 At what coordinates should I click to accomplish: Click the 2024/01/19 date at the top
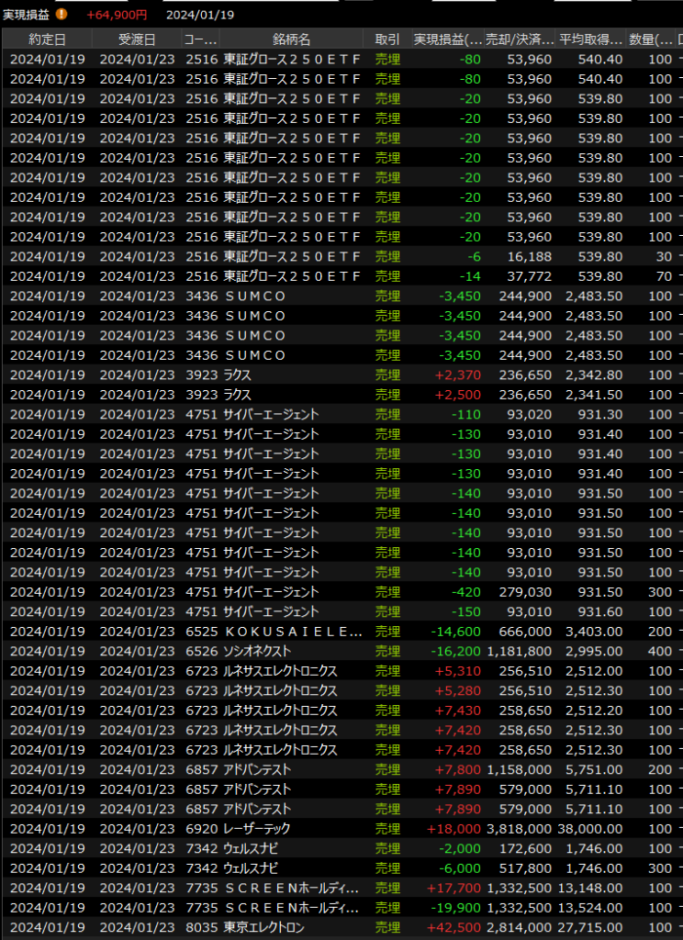tap(199, 15)
